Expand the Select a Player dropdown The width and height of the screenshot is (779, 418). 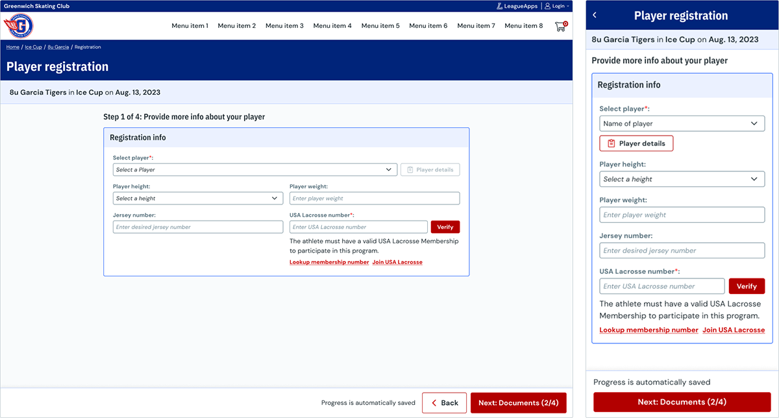click(x=254, y=169)
